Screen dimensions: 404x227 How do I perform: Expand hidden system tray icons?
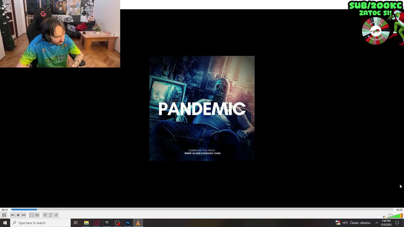click(x=377, y=223)
